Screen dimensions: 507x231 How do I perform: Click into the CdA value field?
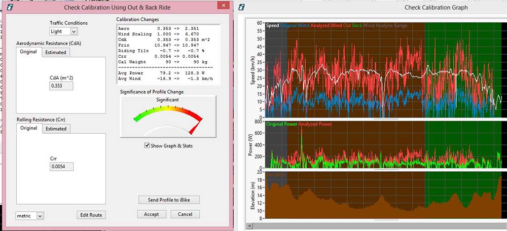61,86
